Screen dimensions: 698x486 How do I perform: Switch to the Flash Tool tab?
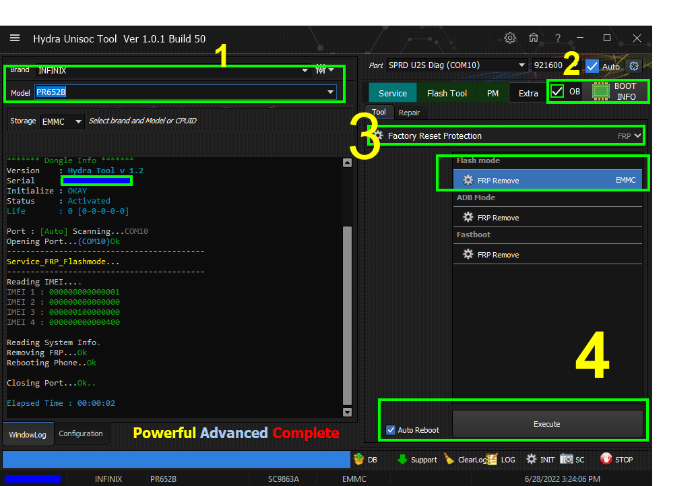click(447, 93)
